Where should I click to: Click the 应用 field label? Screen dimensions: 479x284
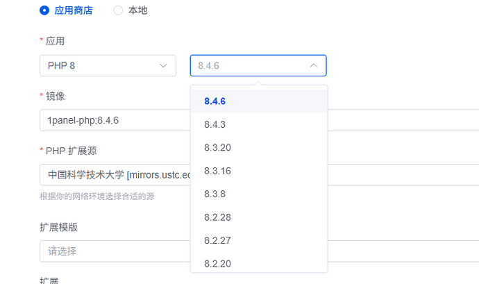55,41
